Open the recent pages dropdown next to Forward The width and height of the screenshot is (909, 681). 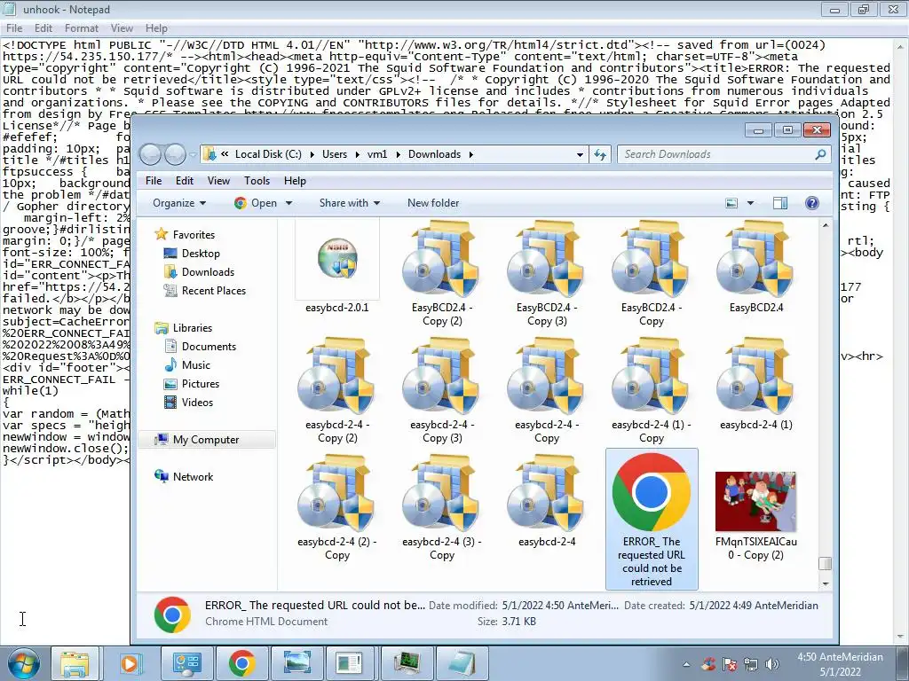click(193, 155)
